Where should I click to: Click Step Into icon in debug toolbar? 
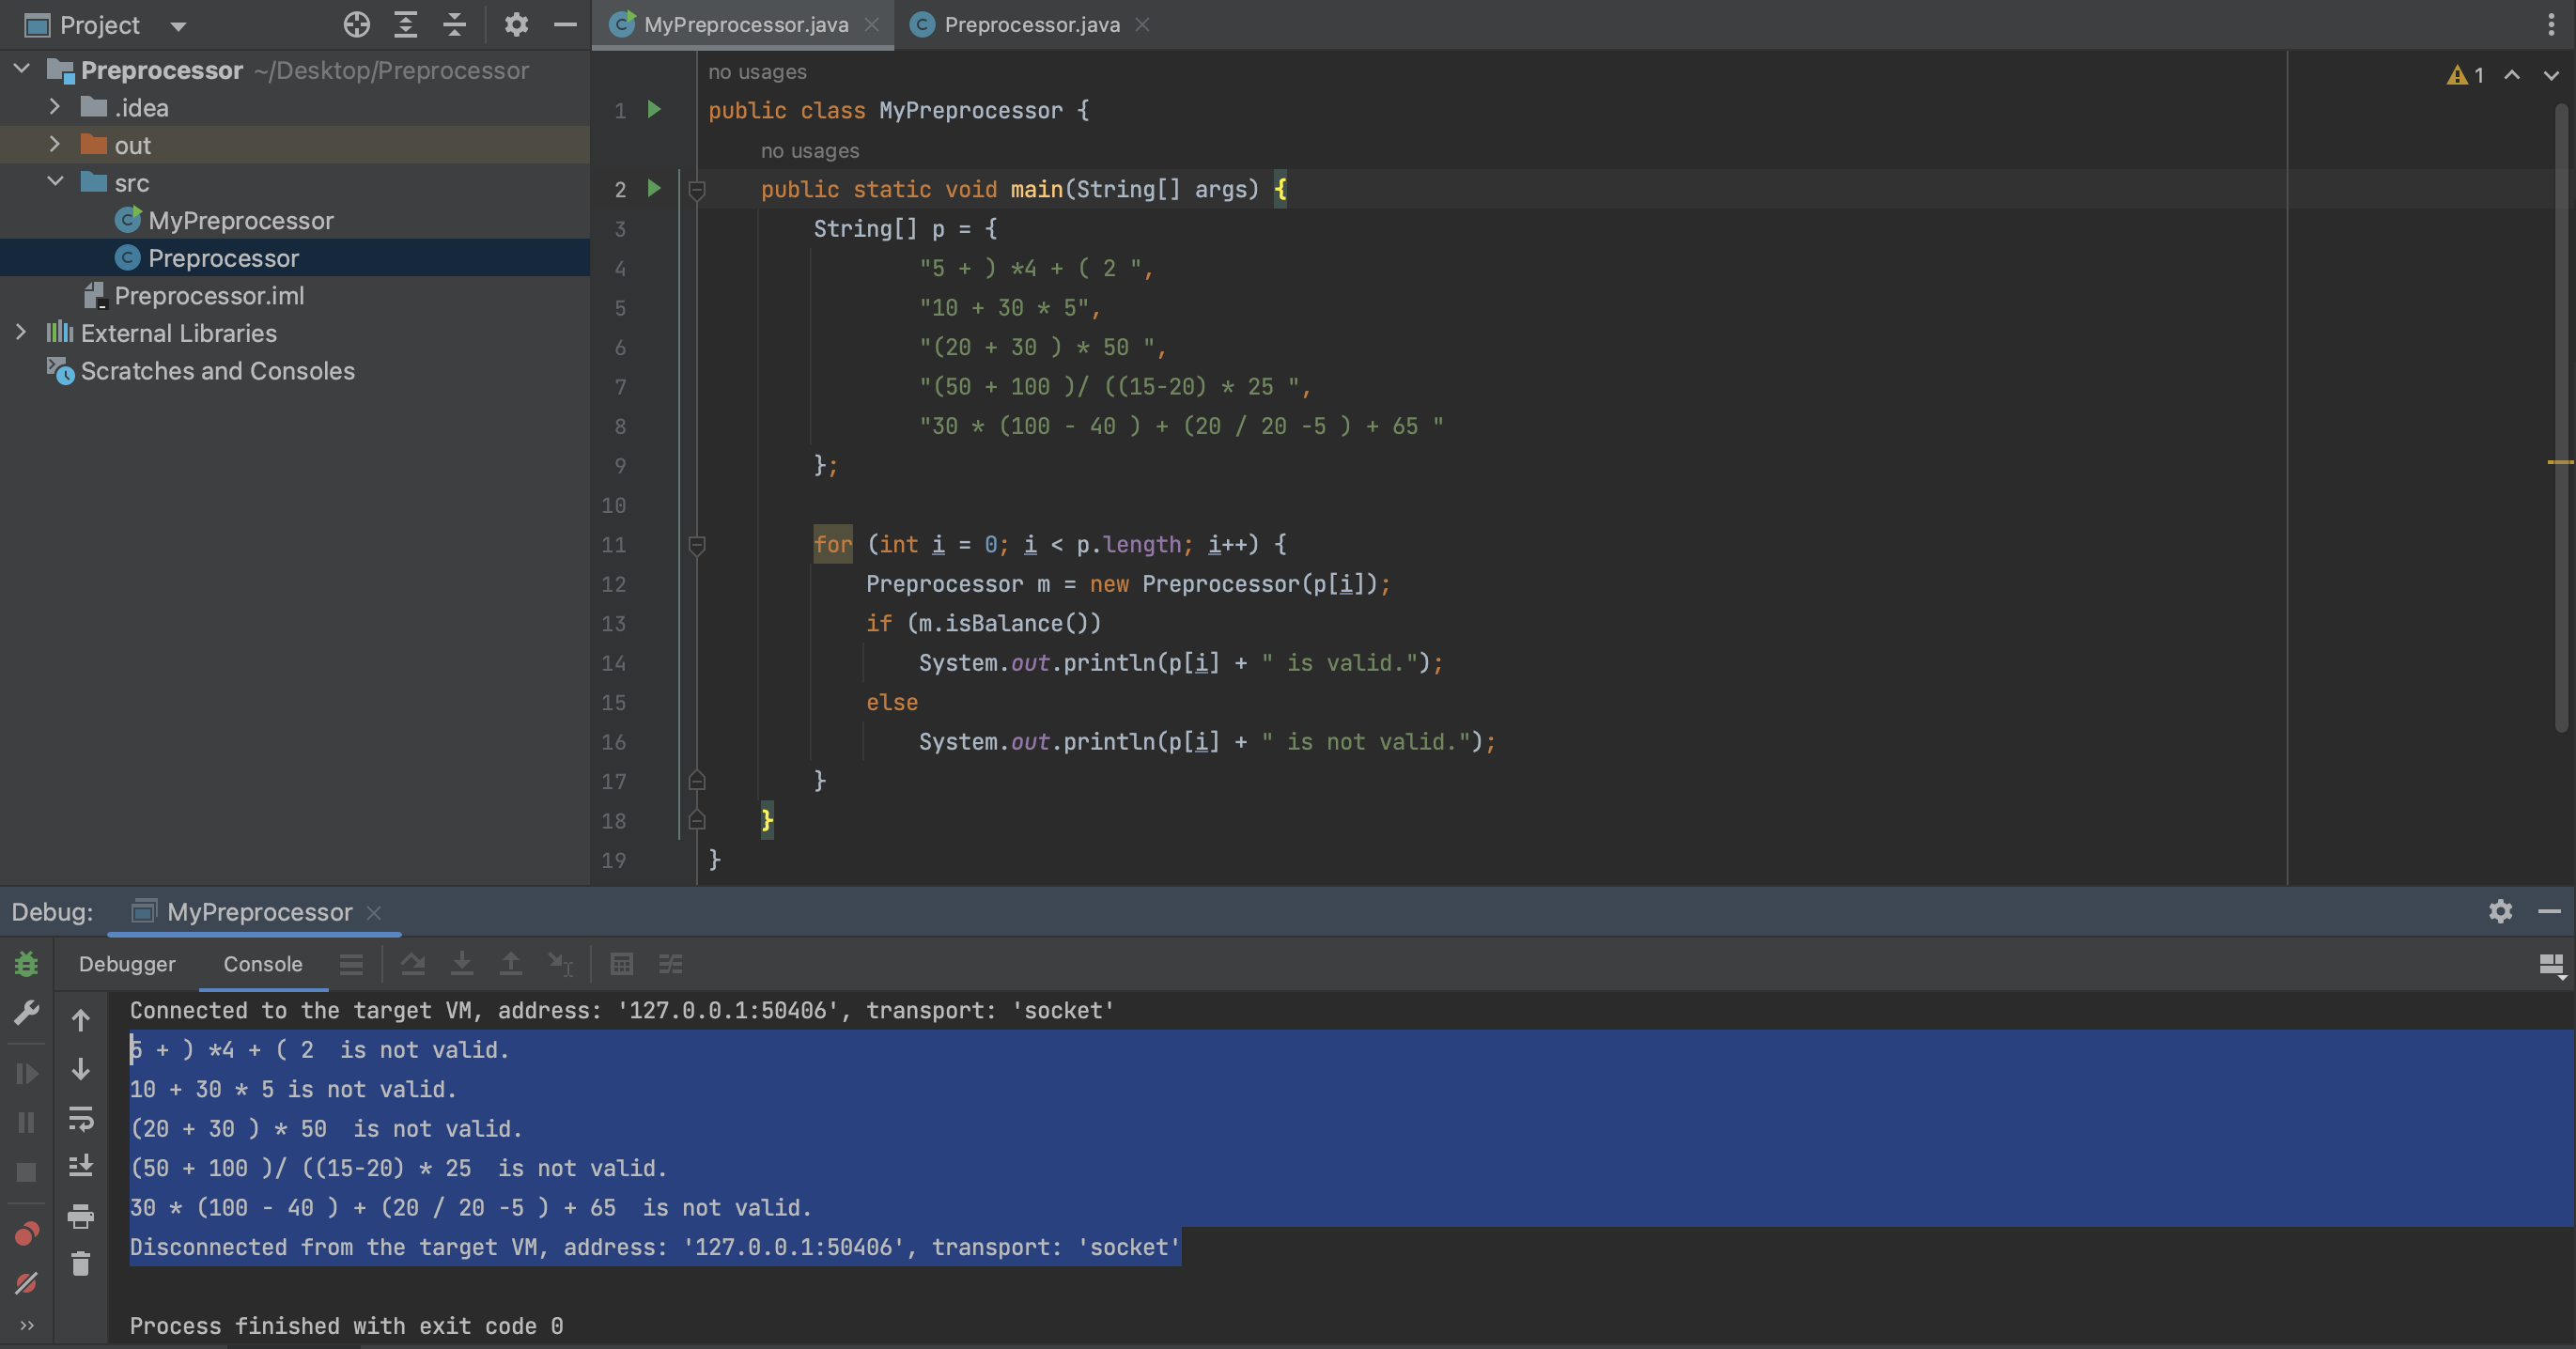(x=461, y=964)
